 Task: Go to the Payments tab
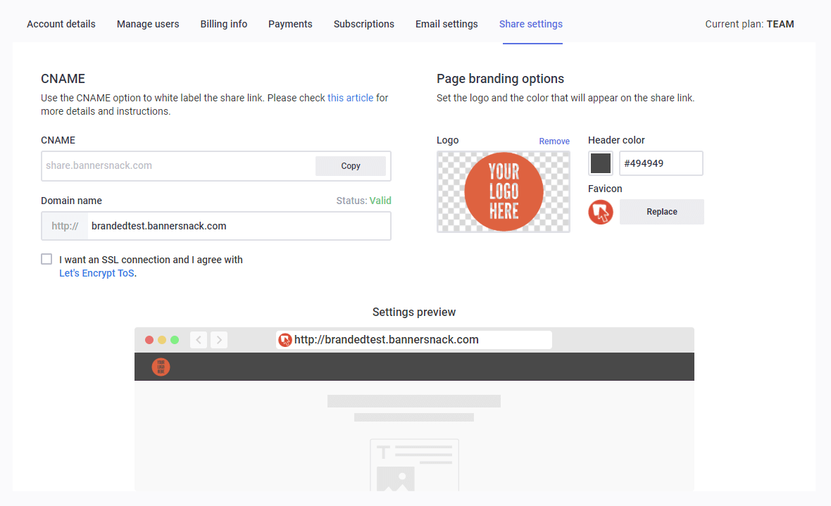tap(290, 24)
